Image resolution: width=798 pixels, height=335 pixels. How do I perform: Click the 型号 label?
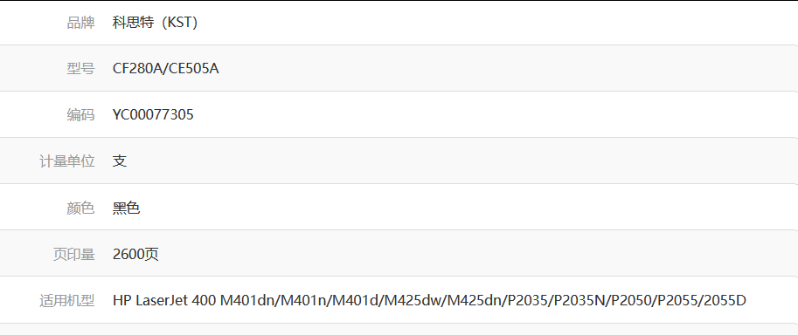click(80, 69)
